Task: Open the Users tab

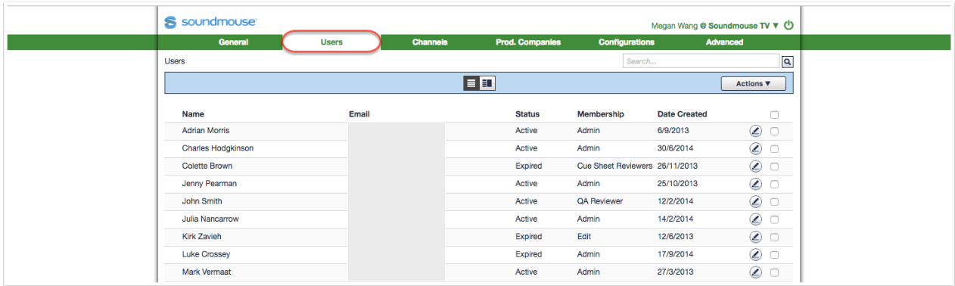Action: 331,42
